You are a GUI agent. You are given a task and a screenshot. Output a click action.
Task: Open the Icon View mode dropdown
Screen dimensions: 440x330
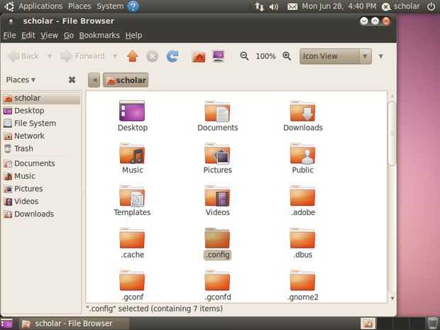(x=336, y=56)
